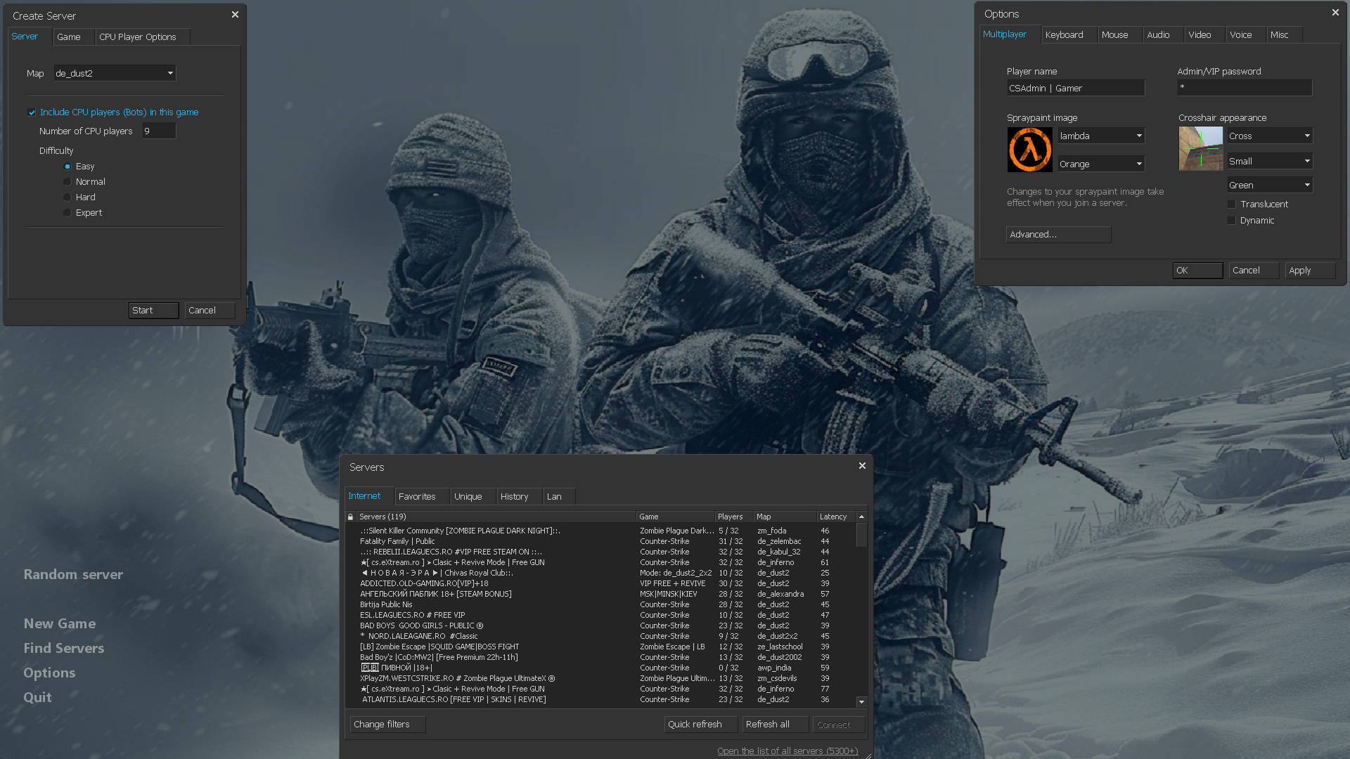This screenshot has height=759, width=1350.
Task: Open Advanced... multiplayer settings
Action: [x=1059, y=235]
